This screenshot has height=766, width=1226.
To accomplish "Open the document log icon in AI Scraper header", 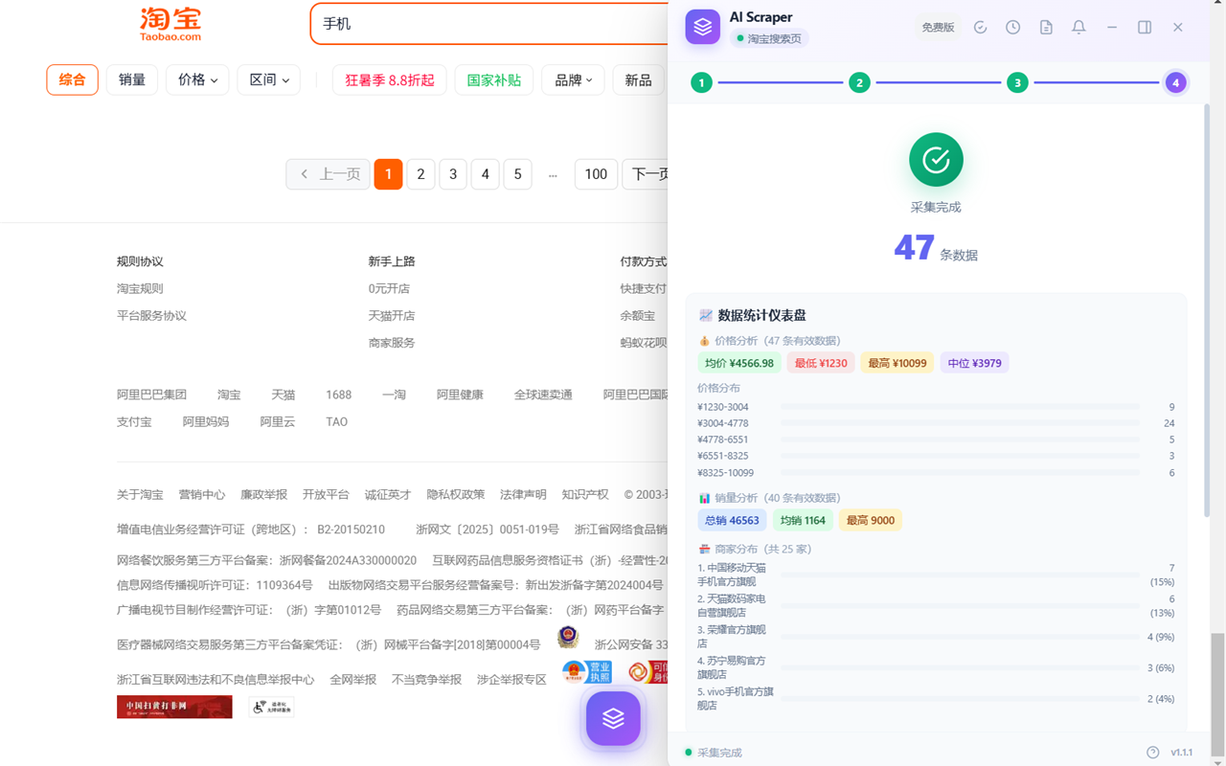I will tap(1046, 28).
